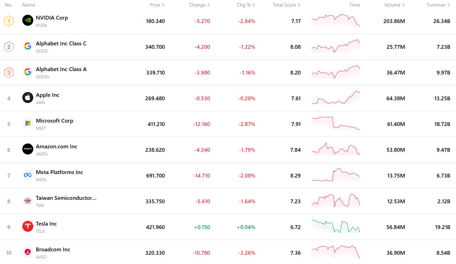Viewport: 456px width, 264px height.
Task: Click the Broadcom Inc logo icon
Action: 28,252
